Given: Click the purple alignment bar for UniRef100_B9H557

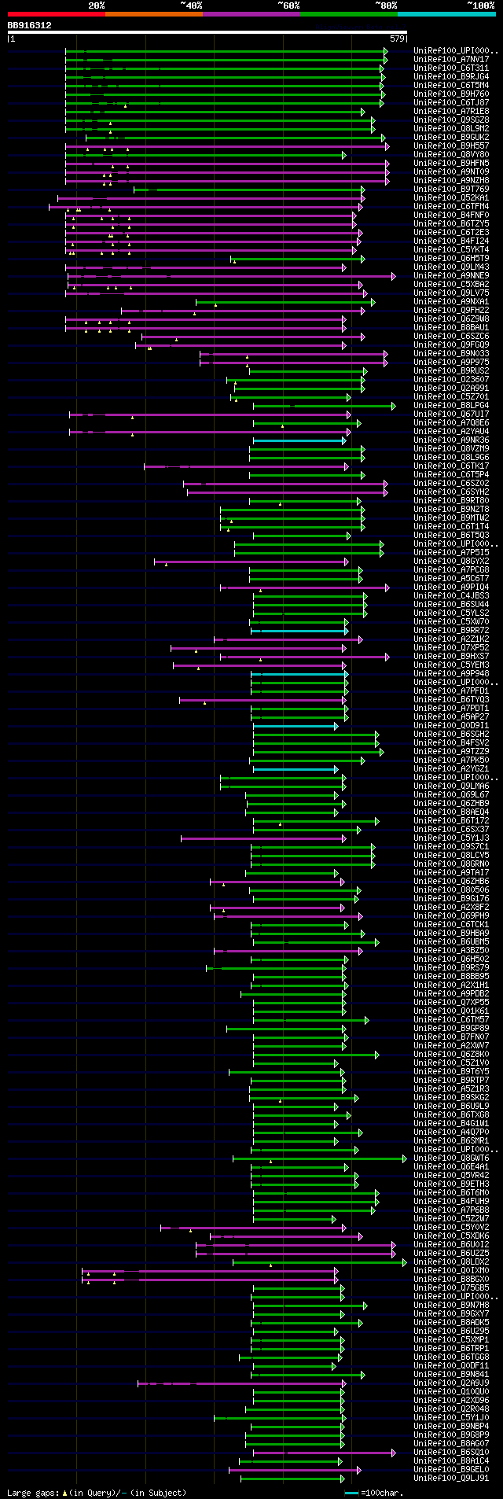Looking at the screenshot, I should pos(226,146).
